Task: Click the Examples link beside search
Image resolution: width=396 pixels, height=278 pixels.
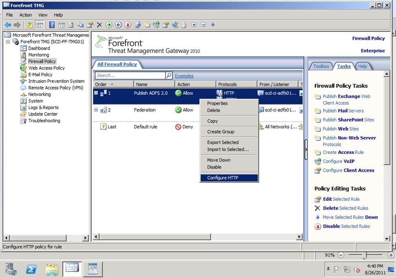Action: (x=184, y=76)
